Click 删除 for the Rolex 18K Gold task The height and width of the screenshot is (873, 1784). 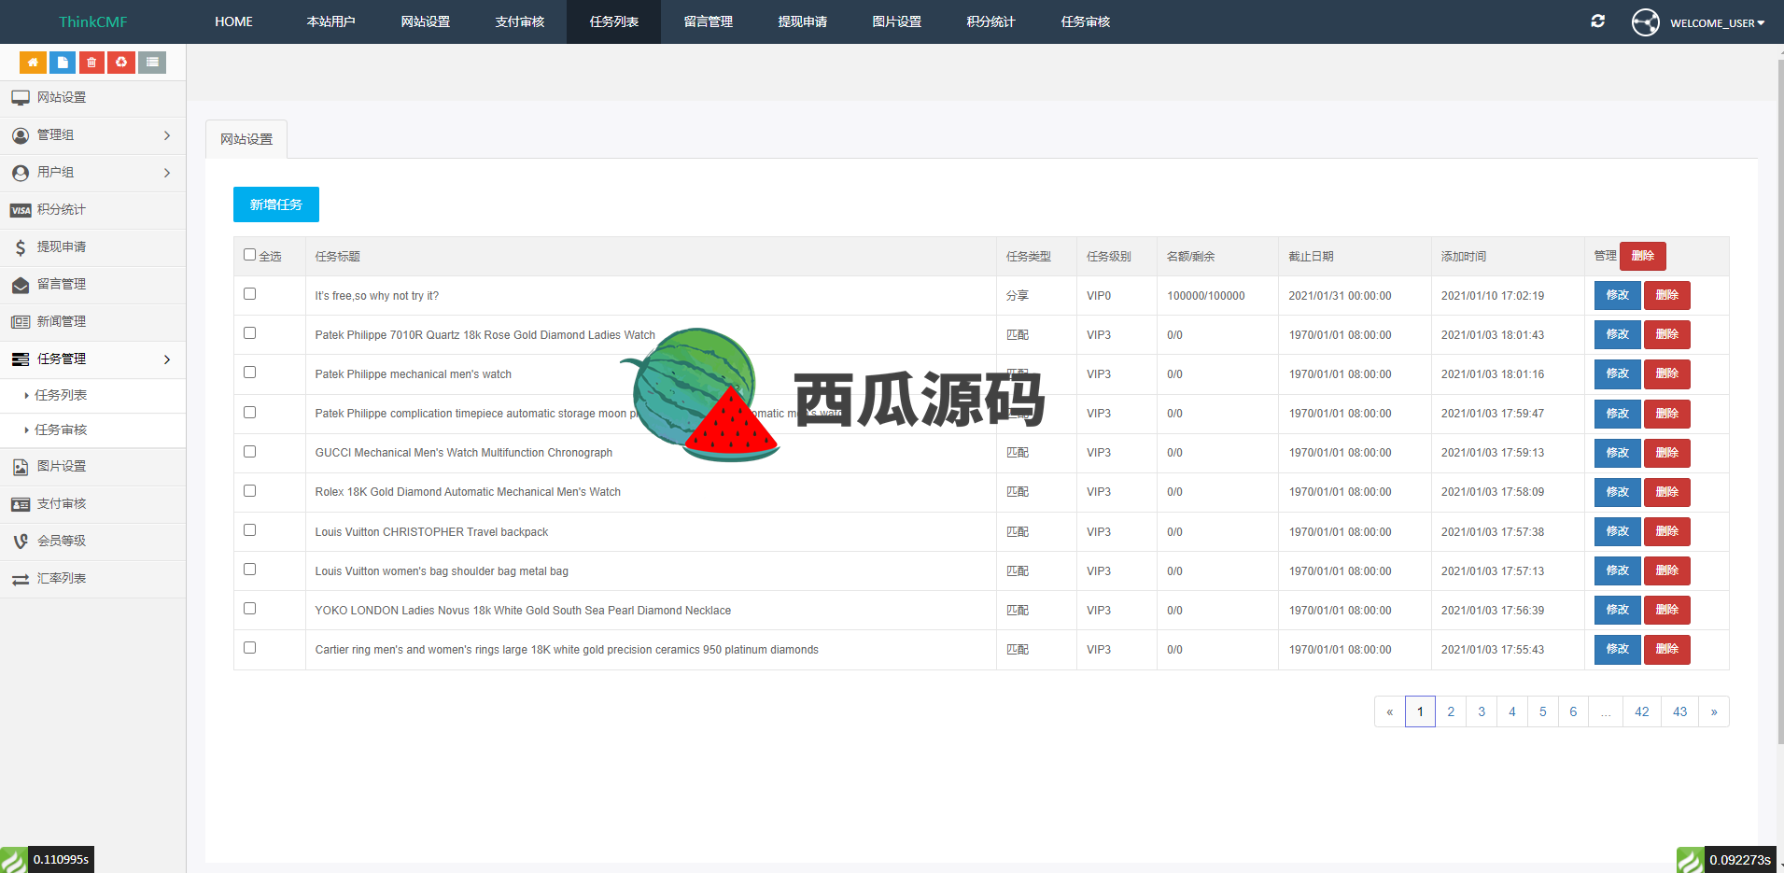1667,492
